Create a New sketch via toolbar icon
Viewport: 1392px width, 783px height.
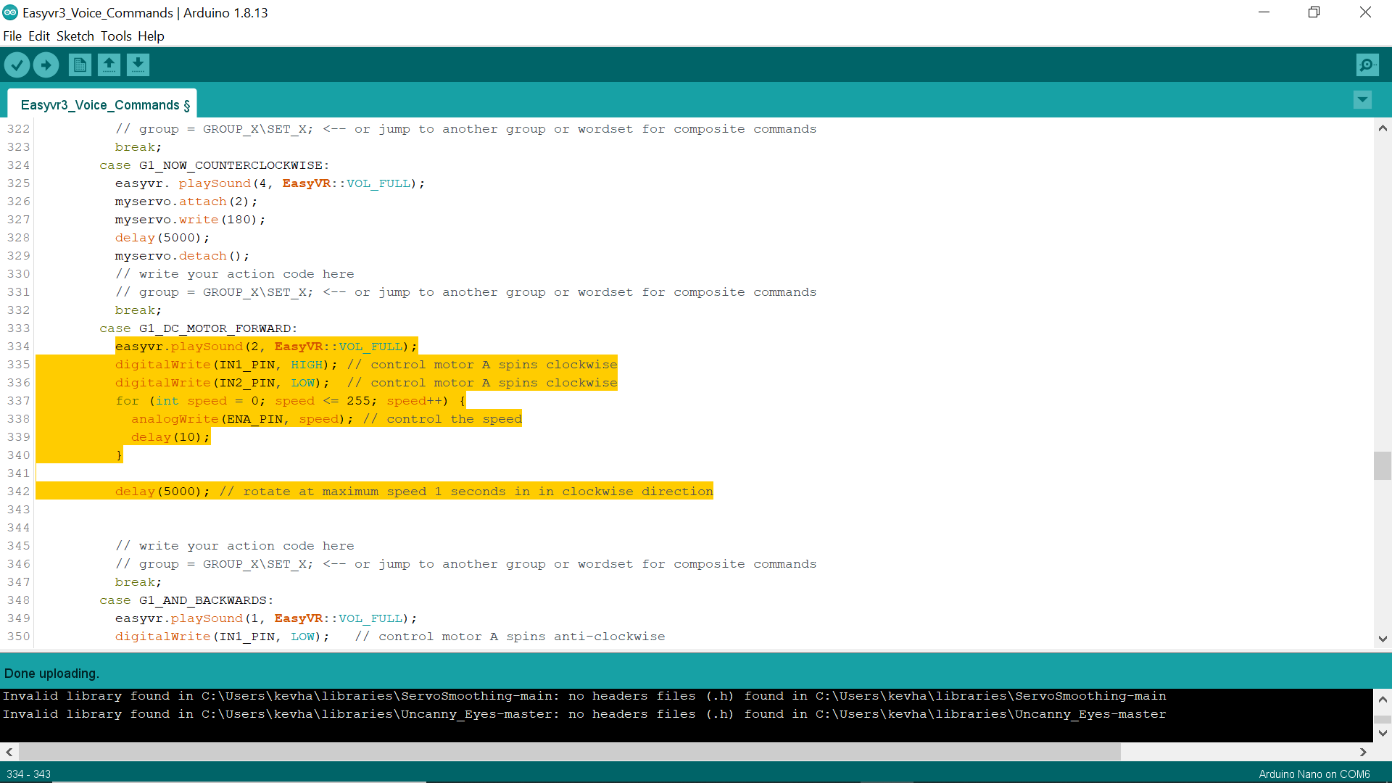80,65
